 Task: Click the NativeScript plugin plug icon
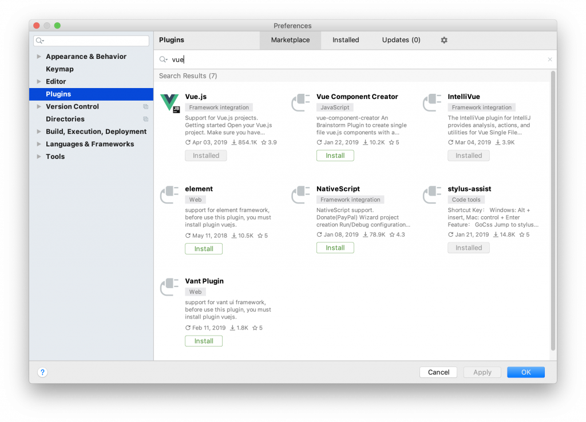point(301,195)
